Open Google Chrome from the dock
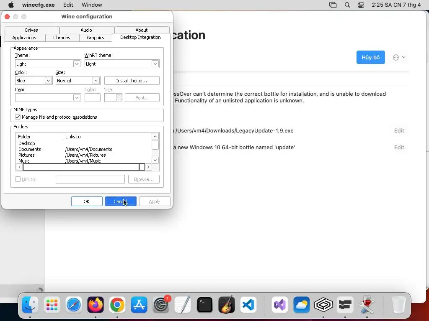 (117, 305)
